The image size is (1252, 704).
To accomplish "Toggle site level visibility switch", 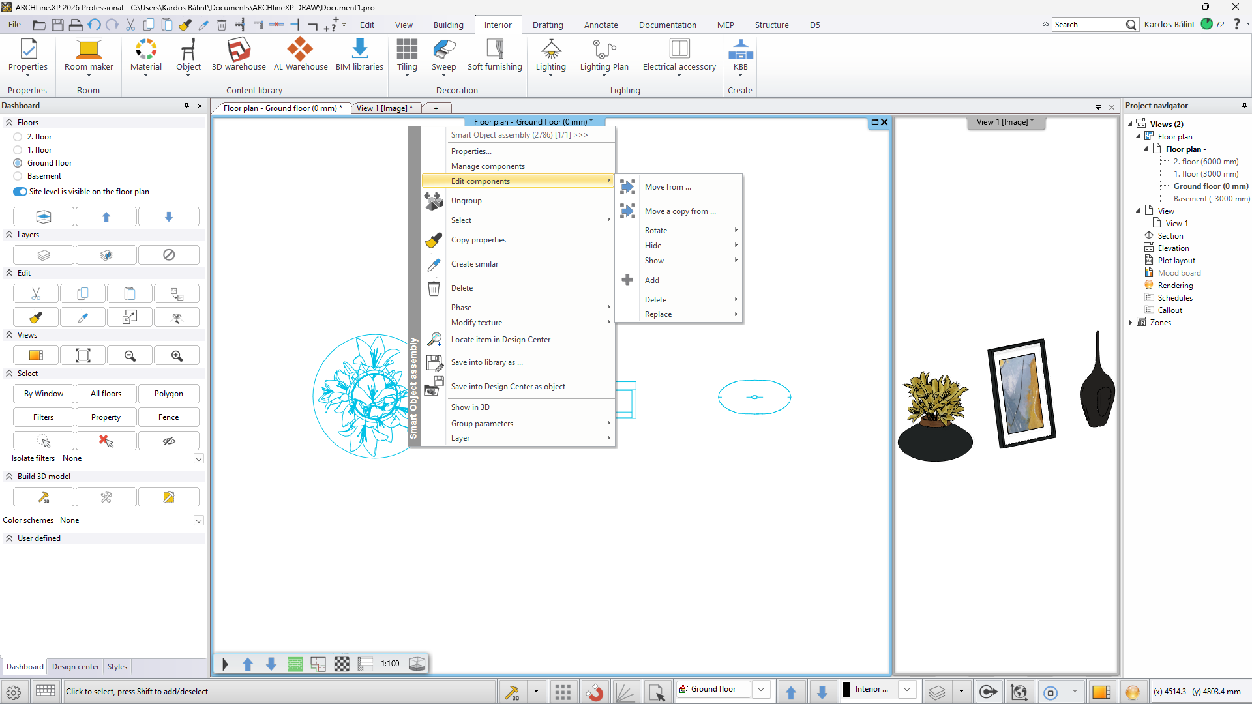I will click(20, 192).
